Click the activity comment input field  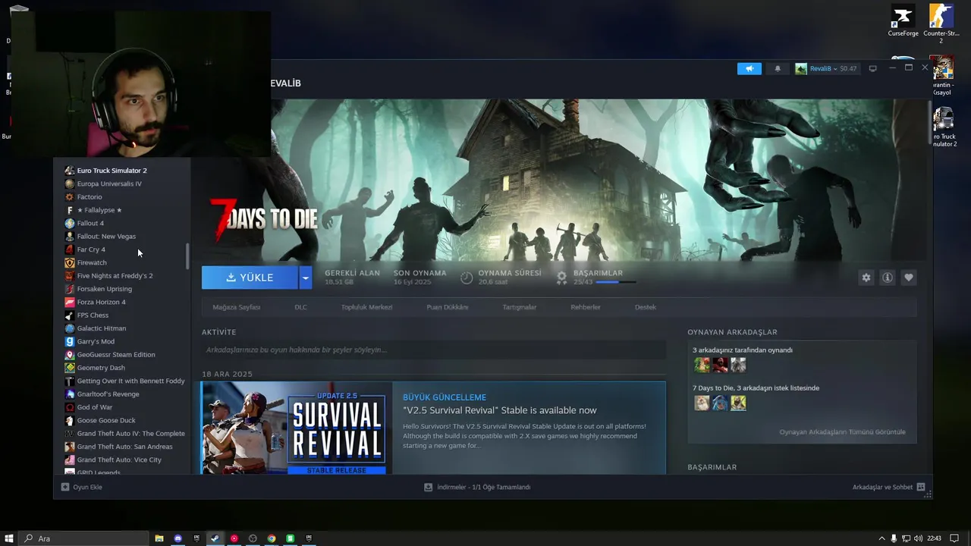[434, 350]
